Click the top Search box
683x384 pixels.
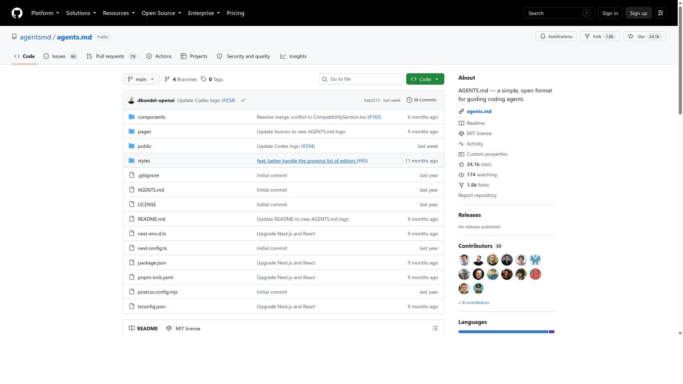[559, 13]
